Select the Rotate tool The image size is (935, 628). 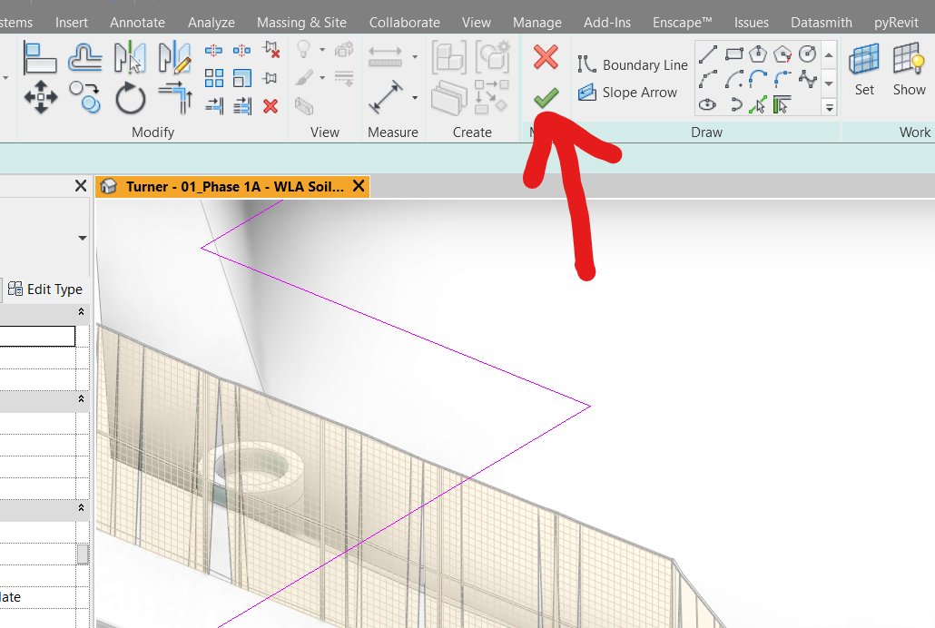pyautogui.click(x=130, y=98)
